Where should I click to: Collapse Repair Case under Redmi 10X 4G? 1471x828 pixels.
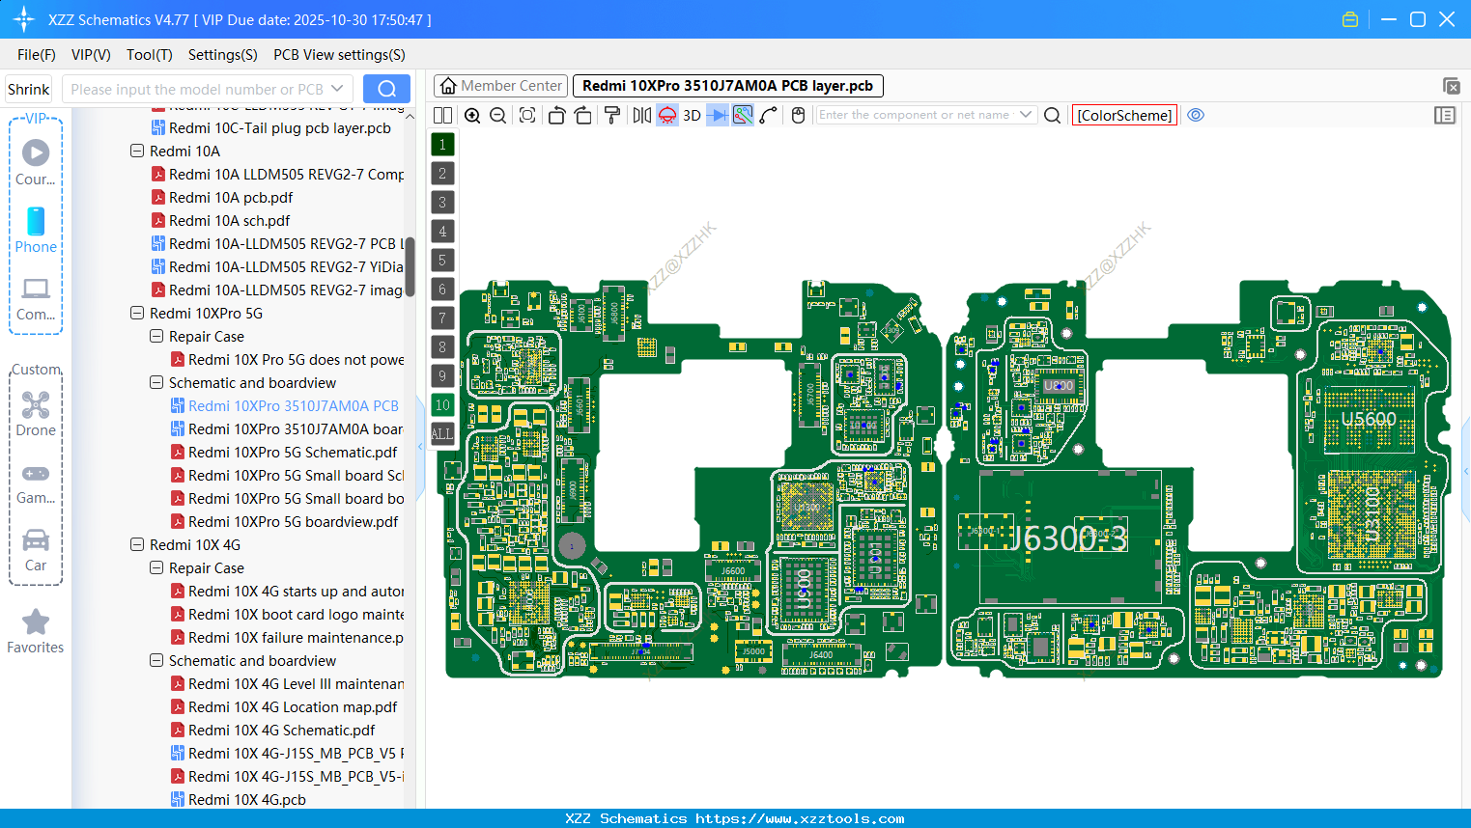coord(156,567)
